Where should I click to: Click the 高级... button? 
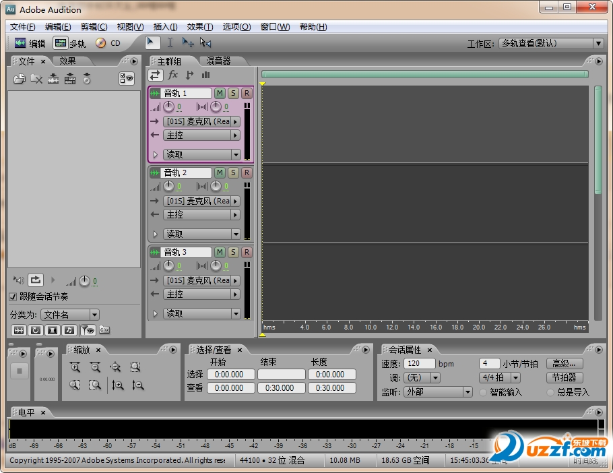564,364
